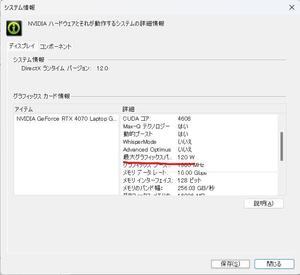The height and width of the screenshot is (275, 300).
Task: Click the green NVIDIA info icon
Action: [x=14, y=28]
